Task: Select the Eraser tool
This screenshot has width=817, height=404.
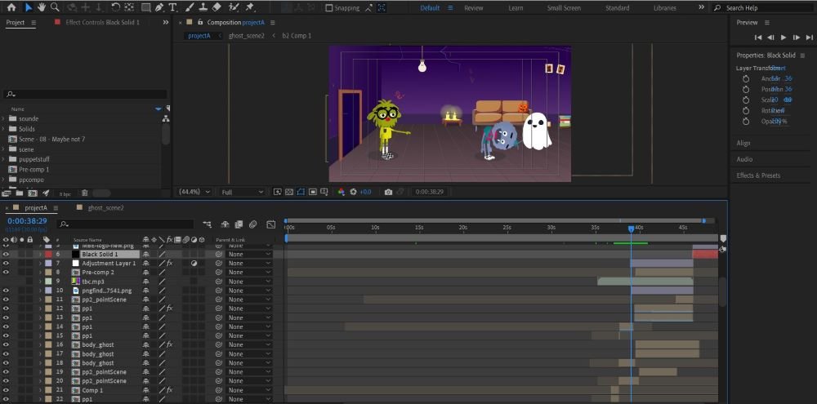Action: click(217, 7)
